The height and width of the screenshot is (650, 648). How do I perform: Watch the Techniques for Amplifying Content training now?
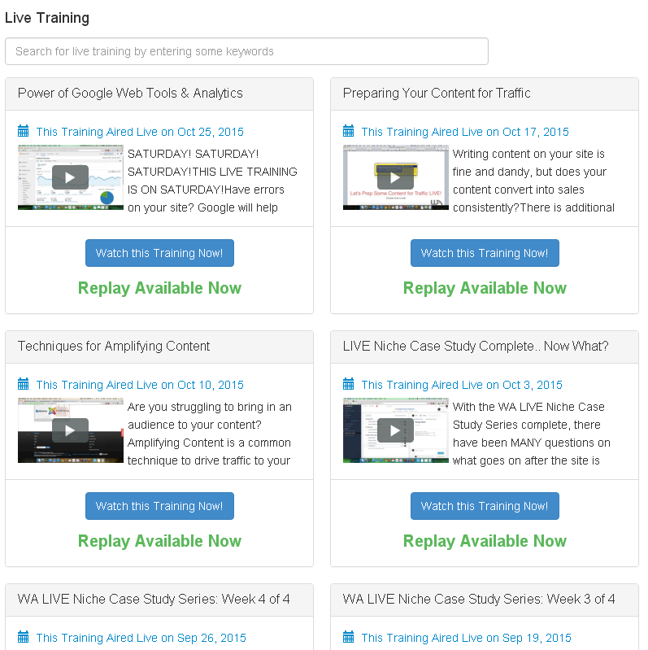[x=159, y=506]
